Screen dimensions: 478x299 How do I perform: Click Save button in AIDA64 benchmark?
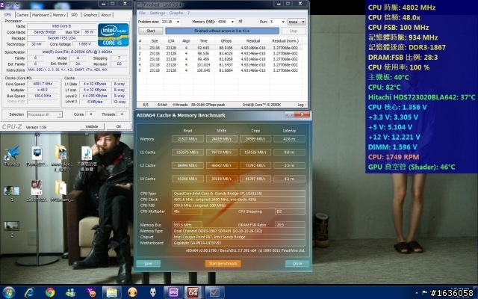(x=148, y=263)
